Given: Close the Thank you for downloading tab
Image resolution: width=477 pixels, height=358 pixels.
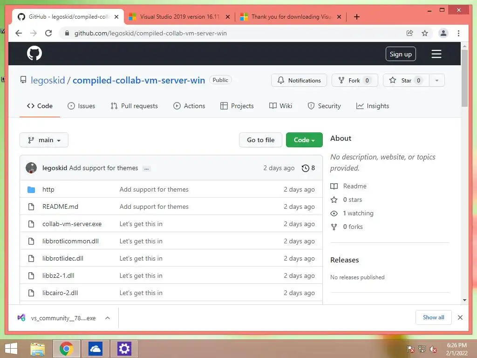Looking at the screenshot, I should [x=339, y=17].
